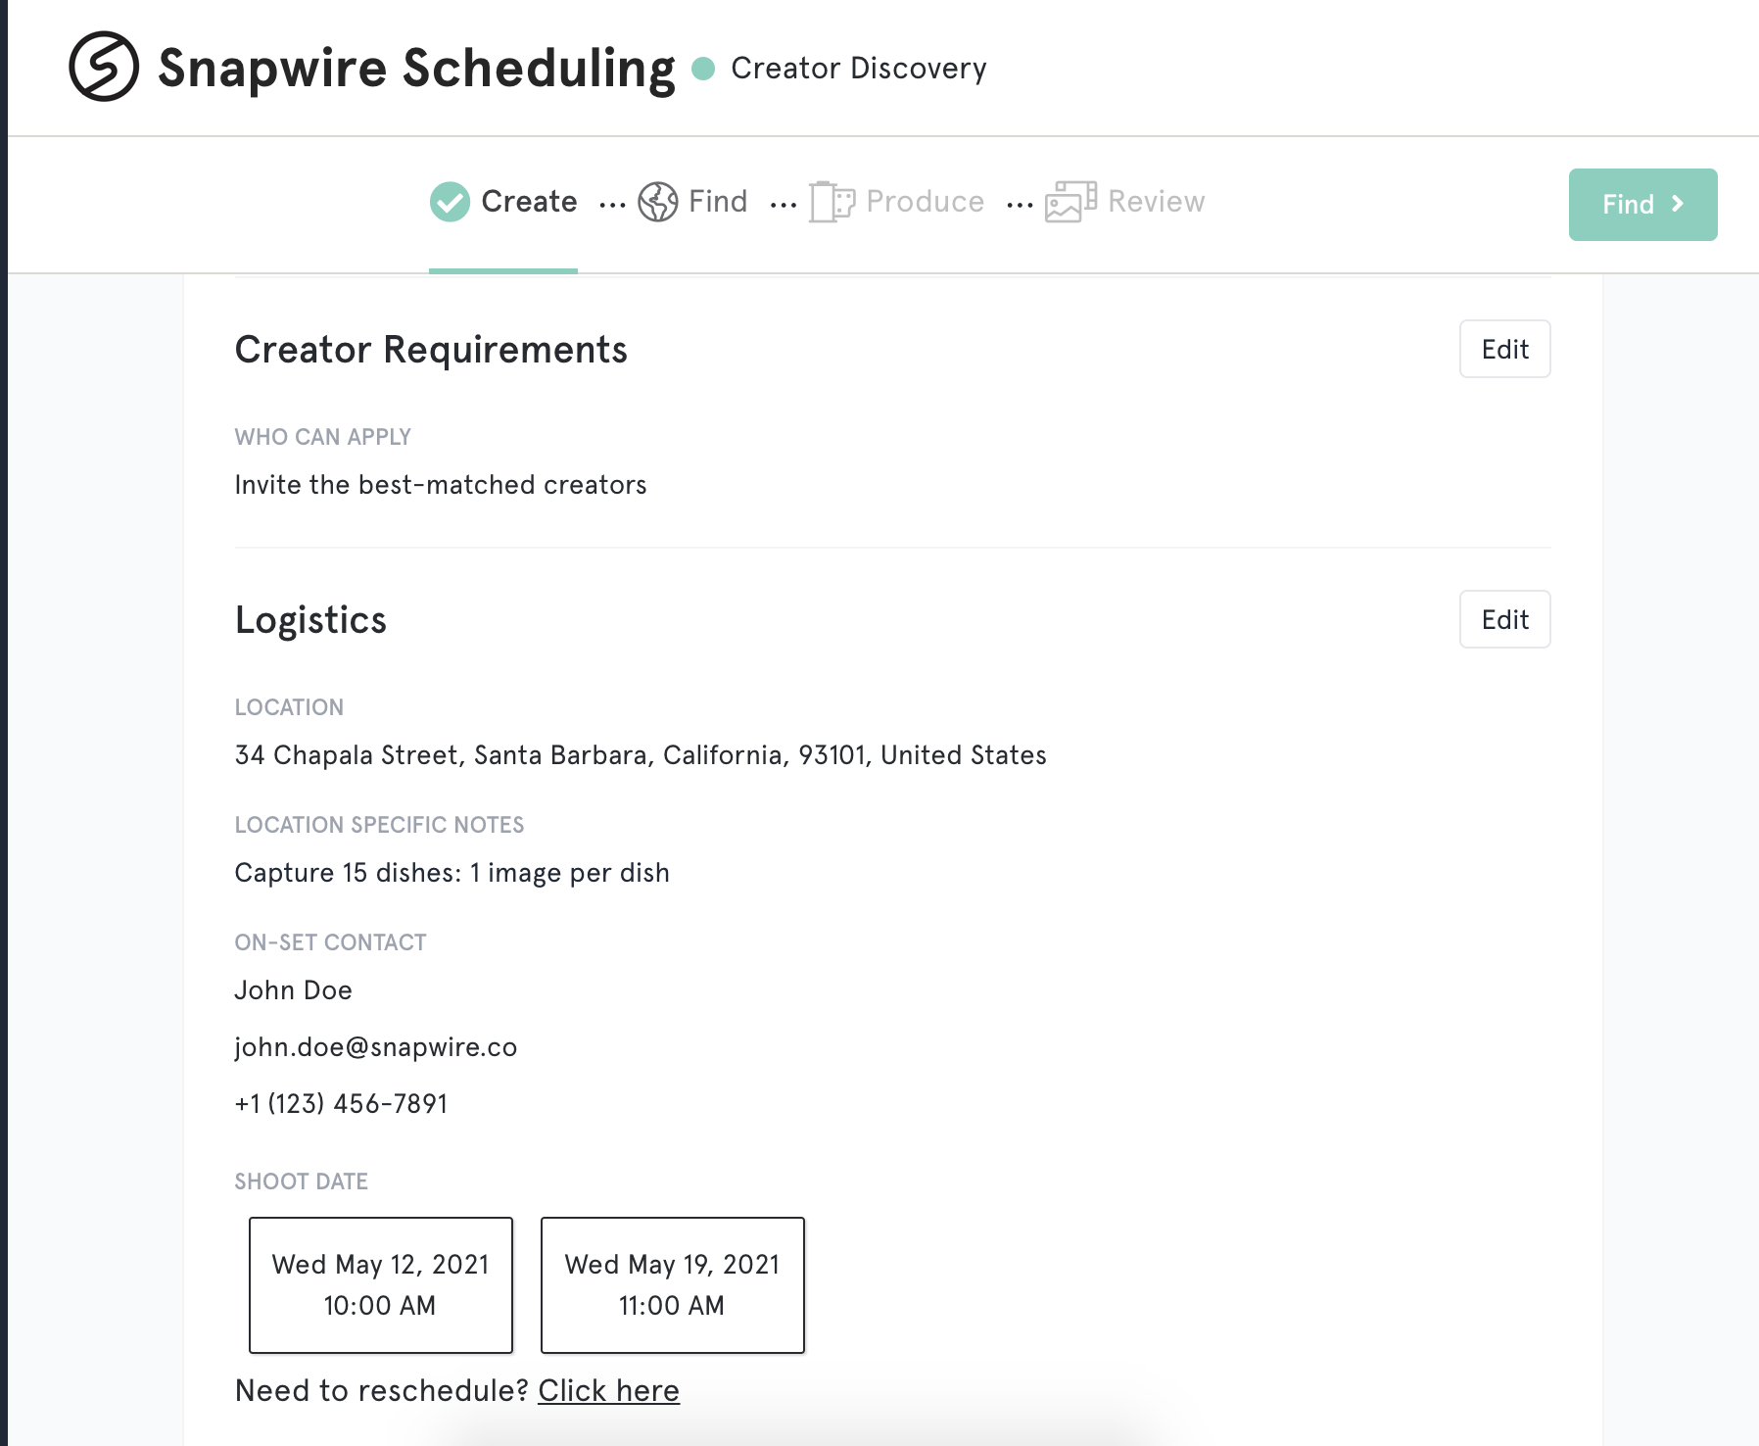This screenshot has width=1759, height=1446.
Task: Click the LOCATION SPECIFIC NOTES label
Action: coord(379,825)
